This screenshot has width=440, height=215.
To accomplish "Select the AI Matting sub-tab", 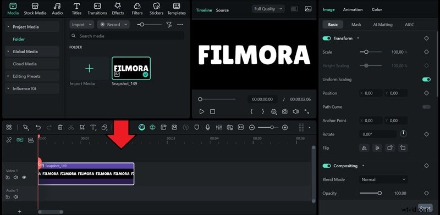I will click(x=383, y=25).
